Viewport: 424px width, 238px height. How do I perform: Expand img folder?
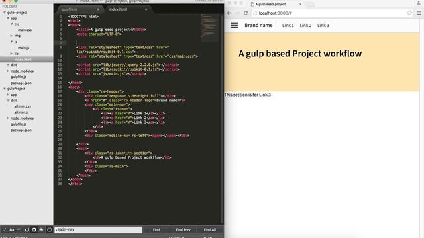coord(11,36)
